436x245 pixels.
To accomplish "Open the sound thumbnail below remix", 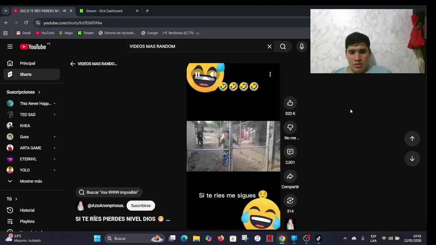I will click(290, 224).
